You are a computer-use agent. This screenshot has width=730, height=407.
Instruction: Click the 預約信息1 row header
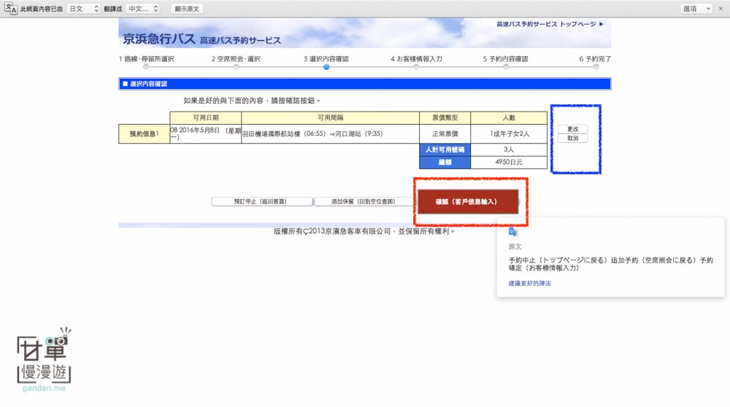(145, 134)
